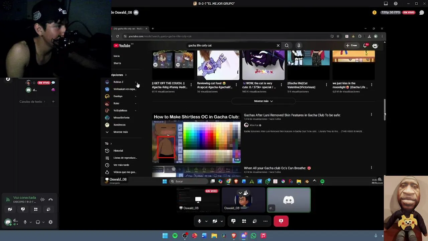Screen dimensions: 428x241
Task: Disconnect via Voz conectada hang-up icon
Action: tap(50, 199)
